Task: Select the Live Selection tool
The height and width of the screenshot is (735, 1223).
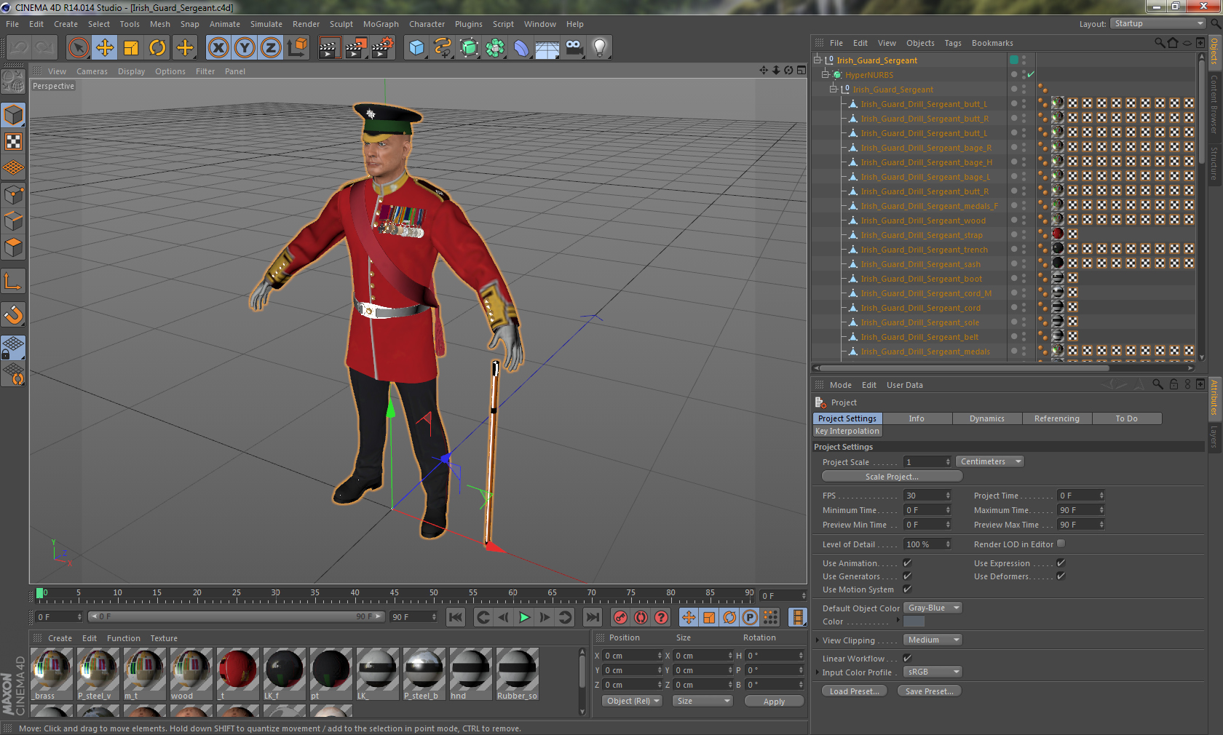Action: 78,48
